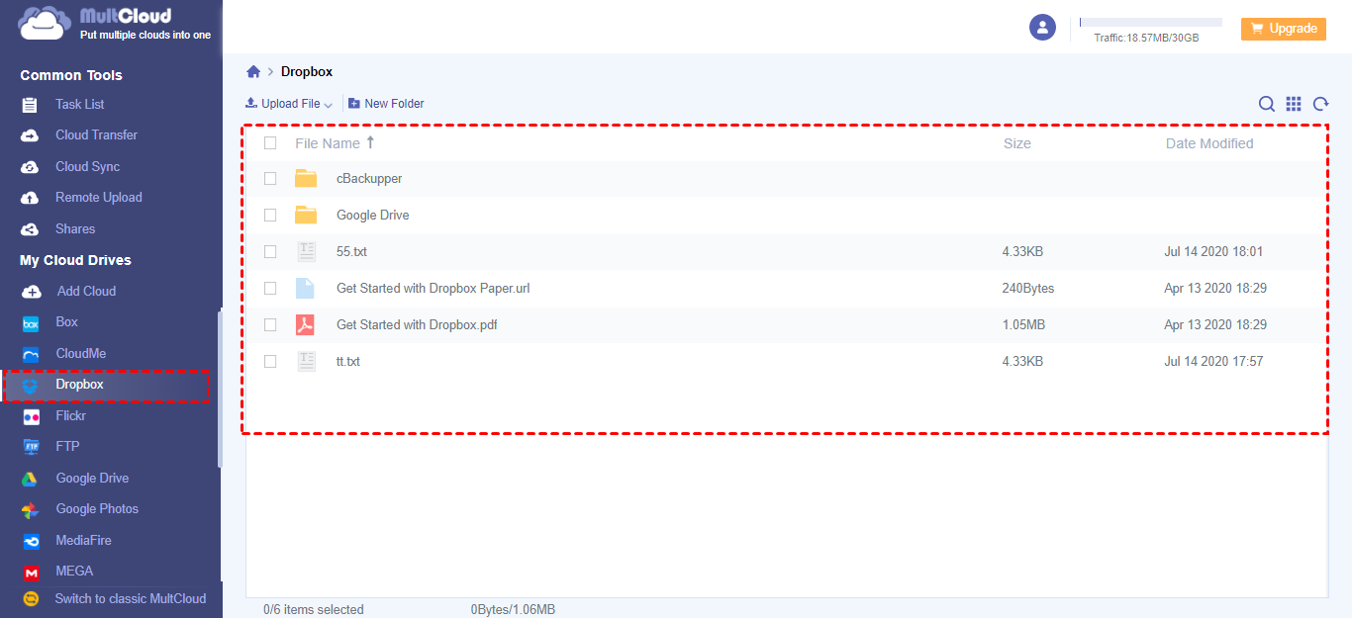This screenshot has height=618, width=1352.
Task: Click the traffic usage progress bar
Action: [1150, 22]
